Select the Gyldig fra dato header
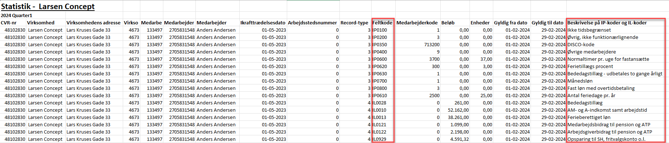Image resolution: width=669 pixels, height=143 pixels. [x=511, y=23]
